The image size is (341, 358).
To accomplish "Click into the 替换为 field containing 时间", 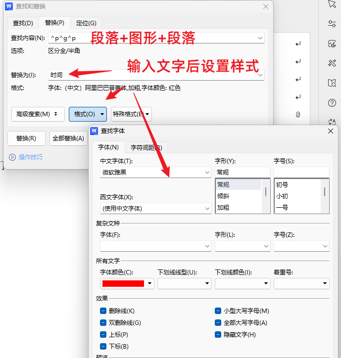I will click(156, 75).
